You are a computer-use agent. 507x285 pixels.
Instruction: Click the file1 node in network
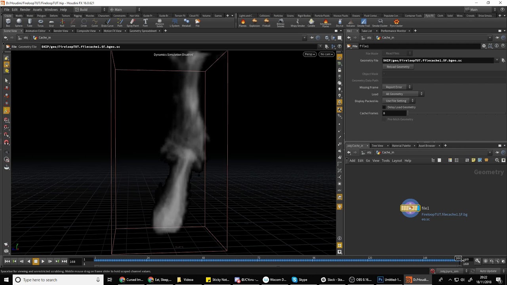410,208
